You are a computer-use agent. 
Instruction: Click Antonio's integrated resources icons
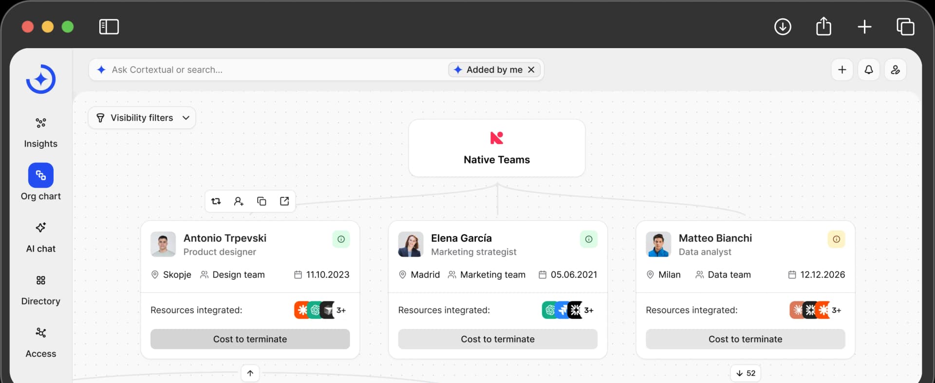[x=320, y=310]
